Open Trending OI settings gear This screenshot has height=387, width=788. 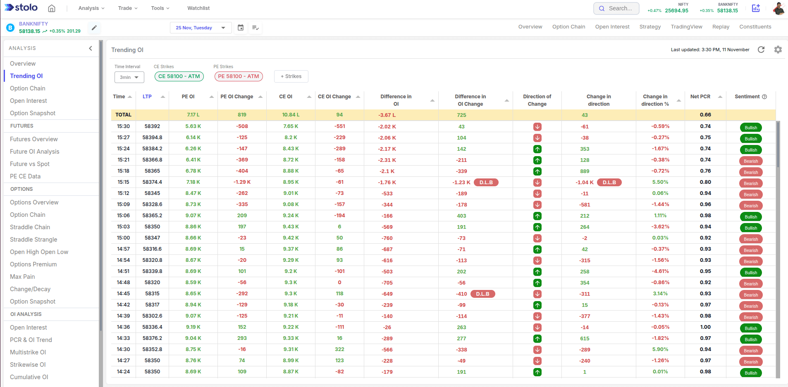coord(778,50)
